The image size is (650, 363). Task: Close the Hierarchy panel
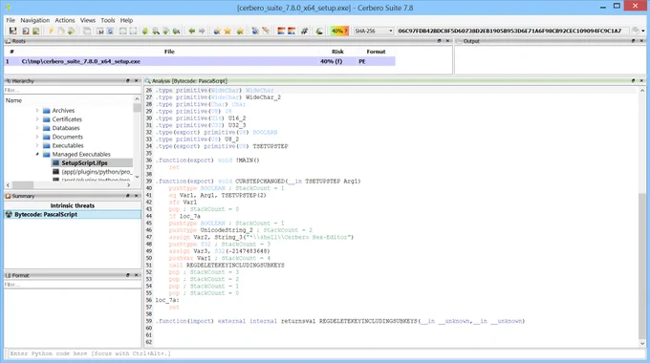coord(137,81)
